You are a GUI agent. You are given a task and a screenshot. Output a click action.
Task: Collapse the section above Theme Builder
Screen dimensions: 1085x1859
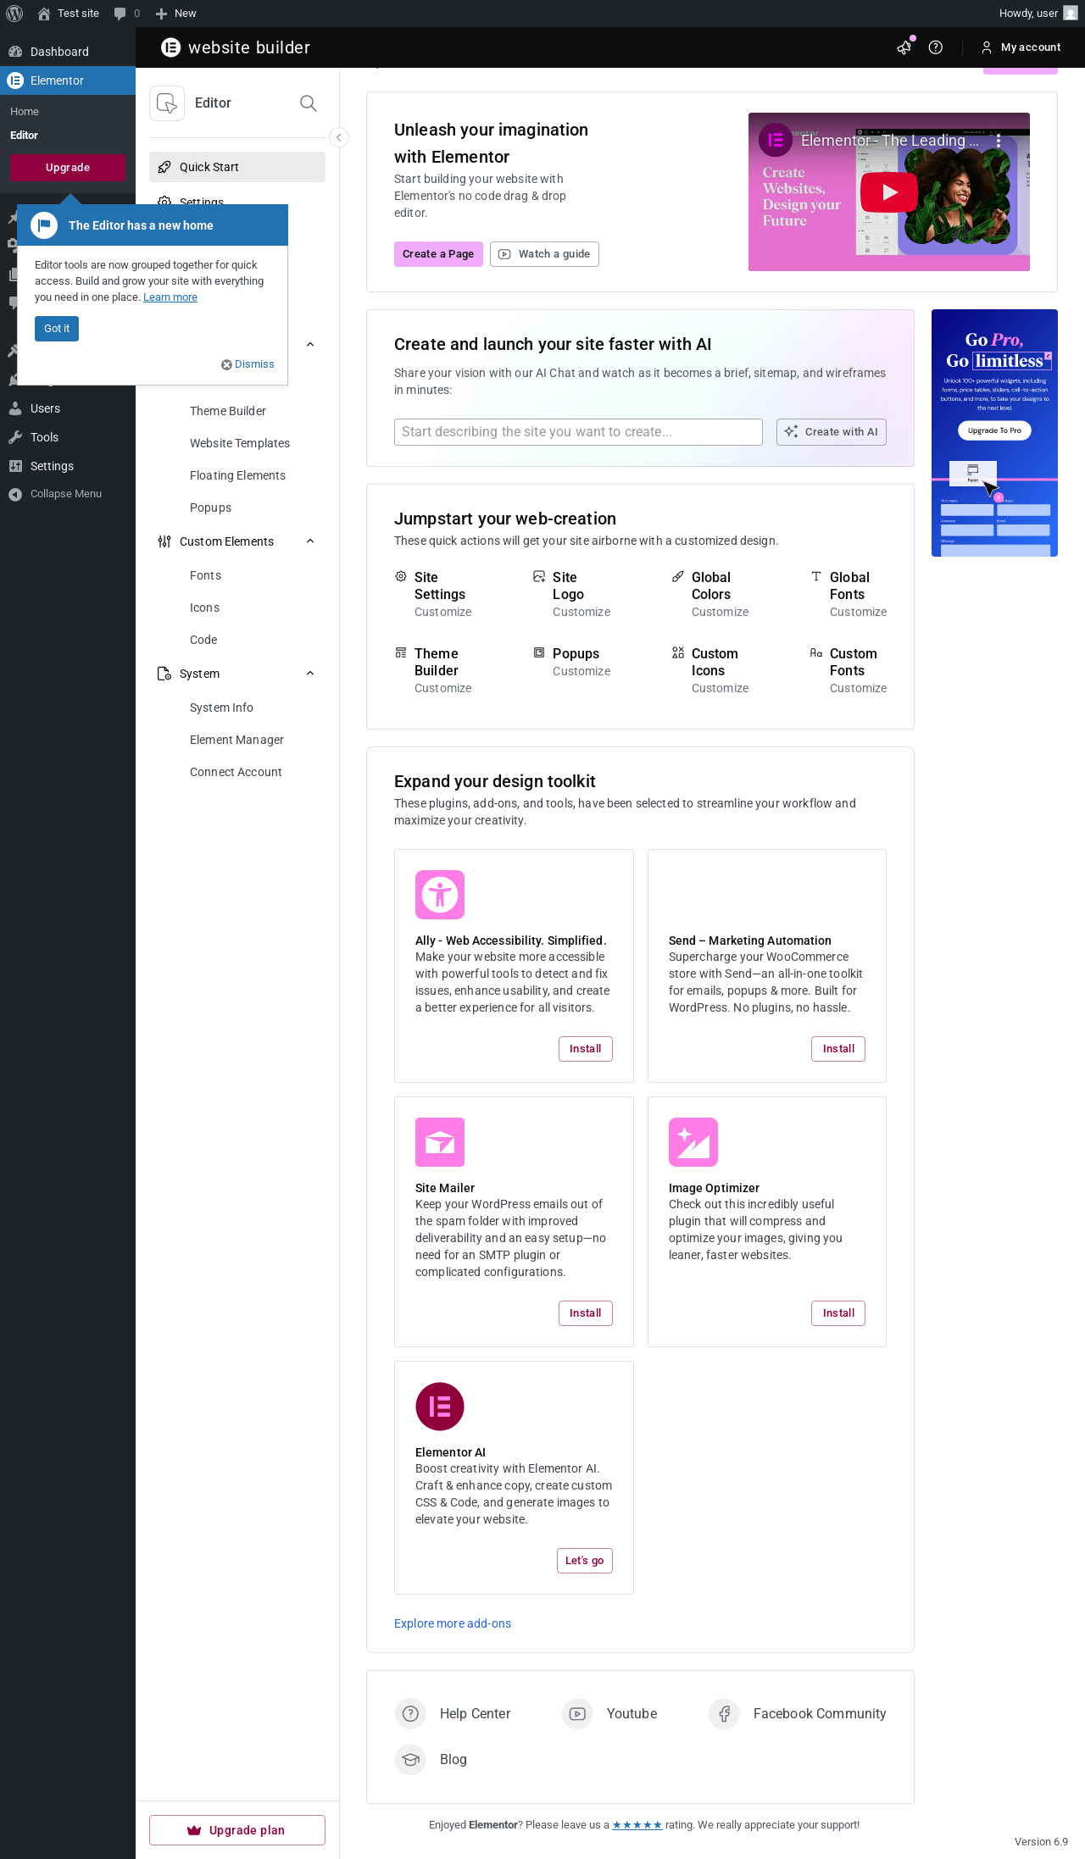[310, 345]
